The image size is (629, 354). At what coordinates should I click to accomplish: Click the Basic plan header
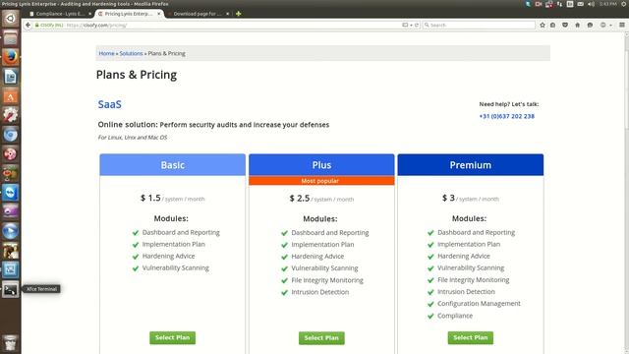[x=173, y=165]
